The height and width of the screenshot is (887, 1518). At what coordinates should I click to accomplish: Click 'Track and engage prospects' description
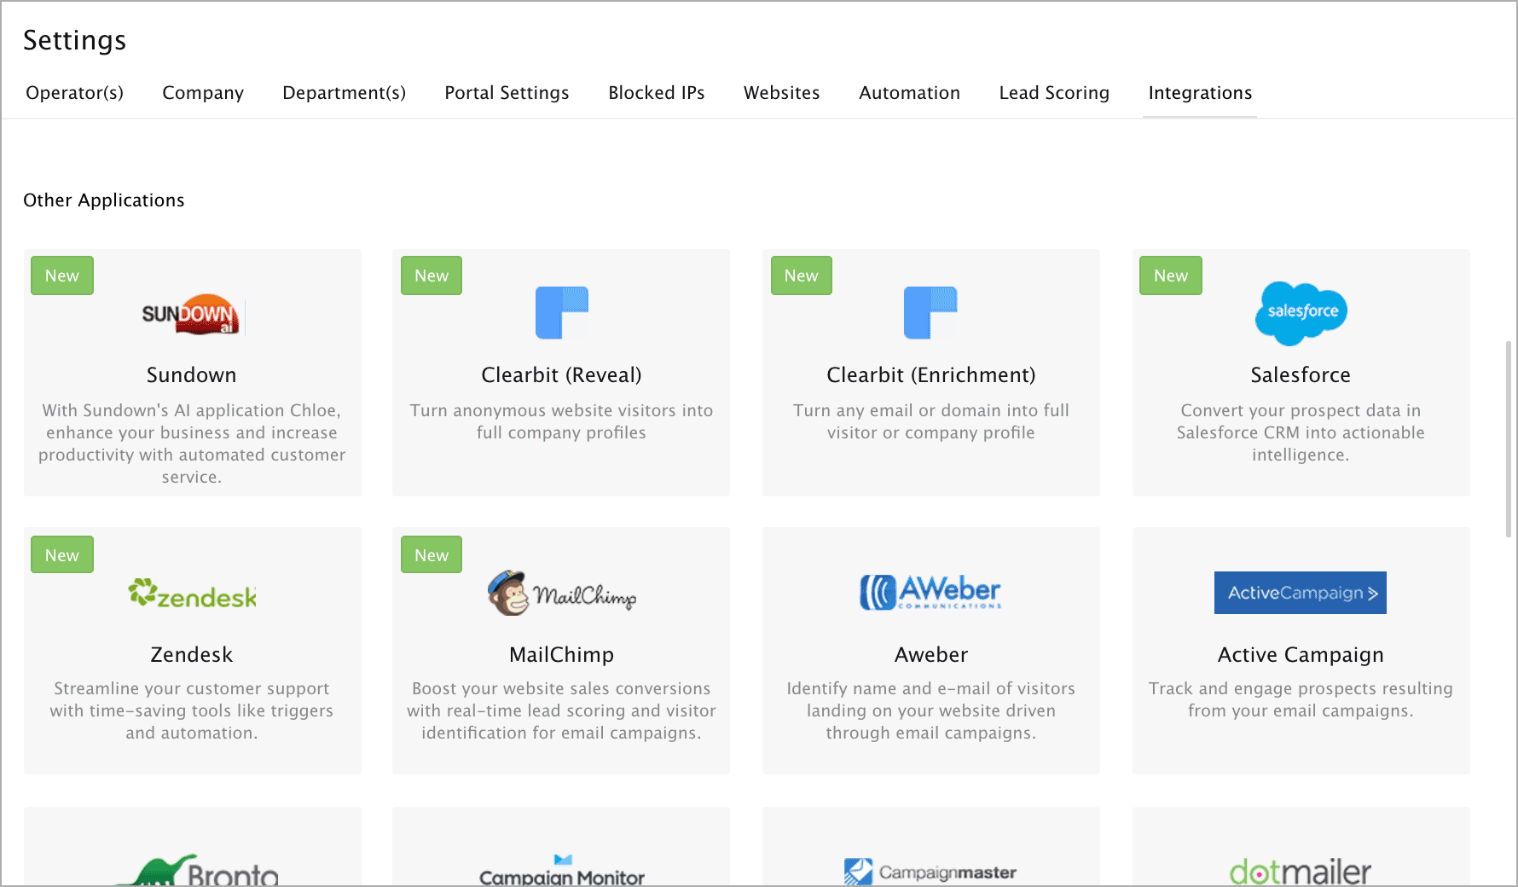tap(1301, 699)
